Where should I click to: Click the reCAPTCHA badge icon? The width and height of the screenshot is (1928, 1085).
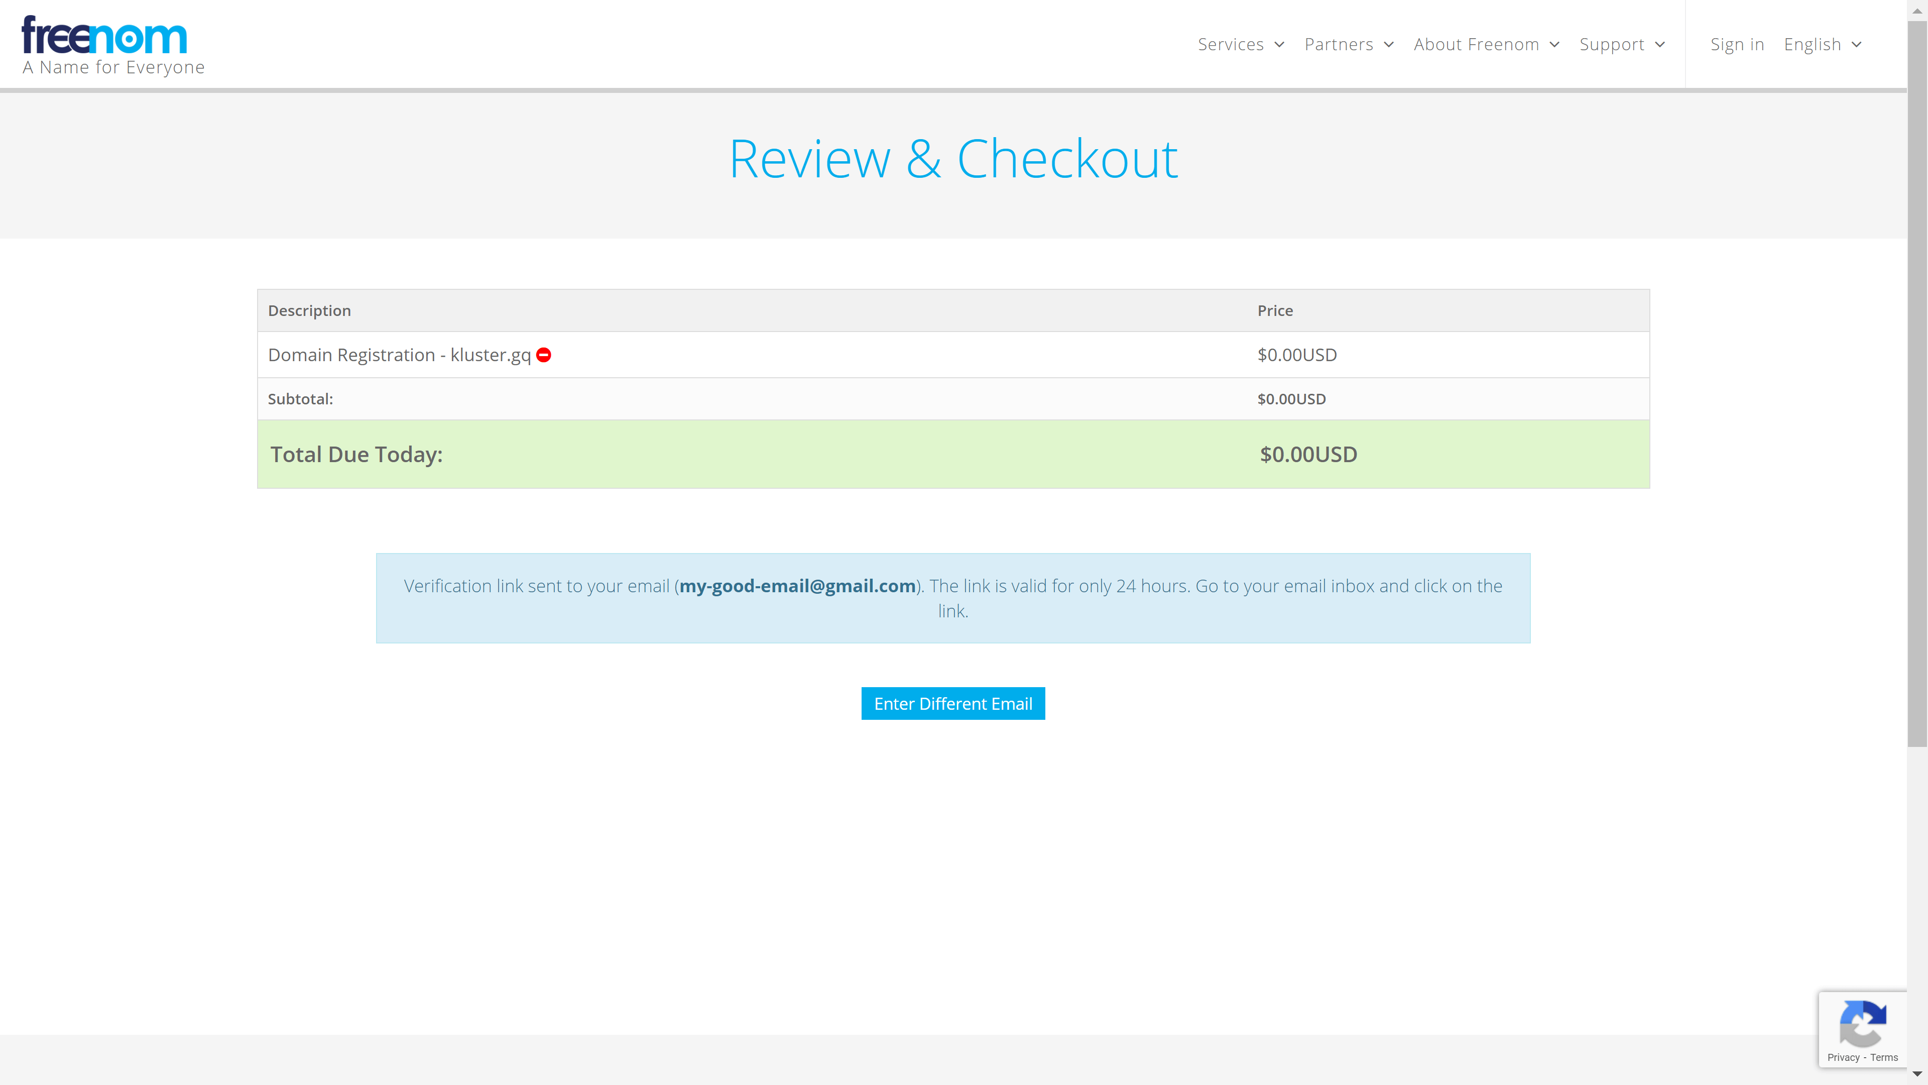click(x=1863, y=1023)
